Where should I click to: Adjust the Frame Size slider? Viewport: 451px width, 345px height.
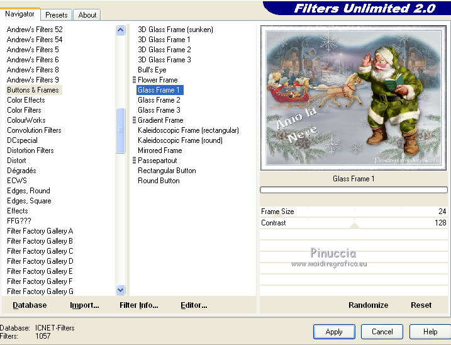tap(354, 212)
